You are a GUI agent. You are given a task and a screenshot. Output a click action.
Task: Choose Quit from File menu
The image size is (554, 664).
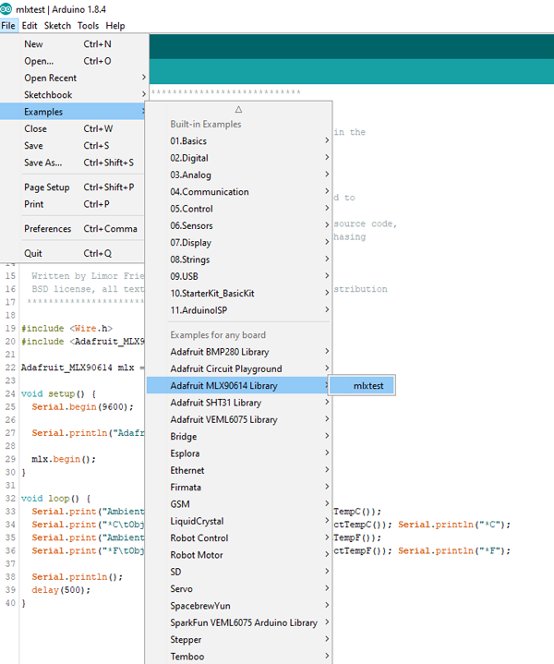click(x=73, y=253)
